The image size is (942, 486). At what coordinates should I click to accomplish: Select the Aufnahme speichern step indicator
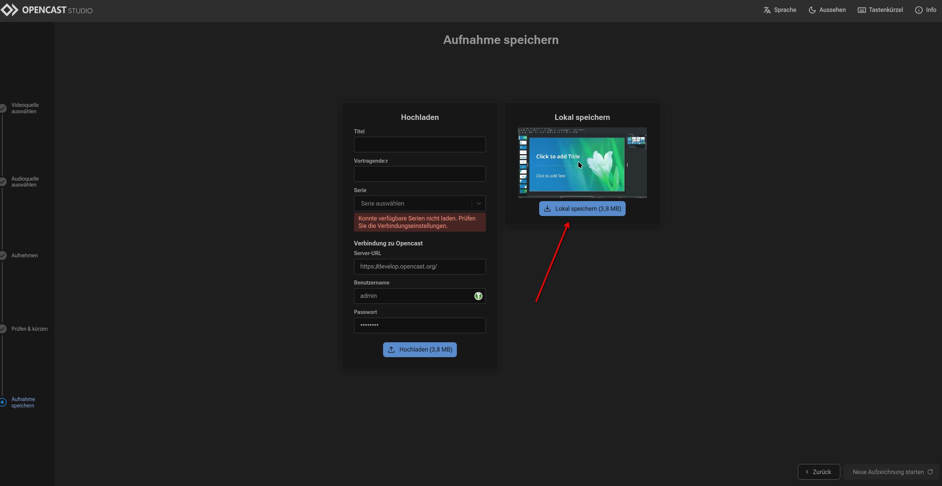[3, 402]
